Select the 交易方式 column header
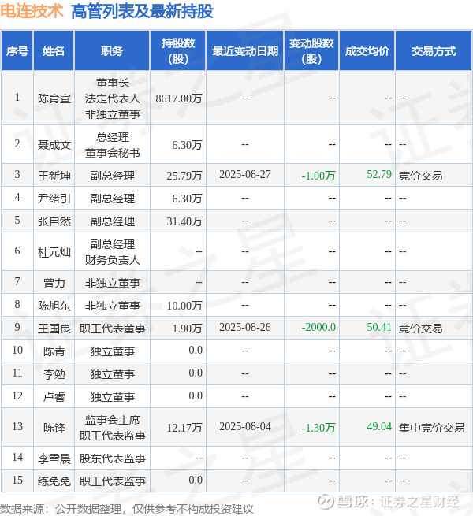 [x=434, y=50]
